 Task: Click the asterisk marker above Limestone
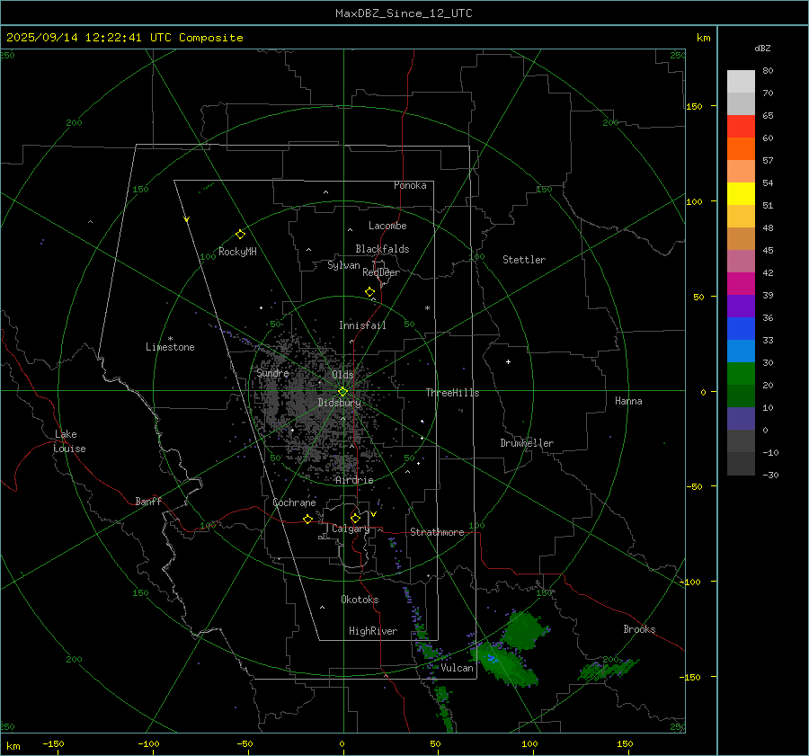coord(170,339)
